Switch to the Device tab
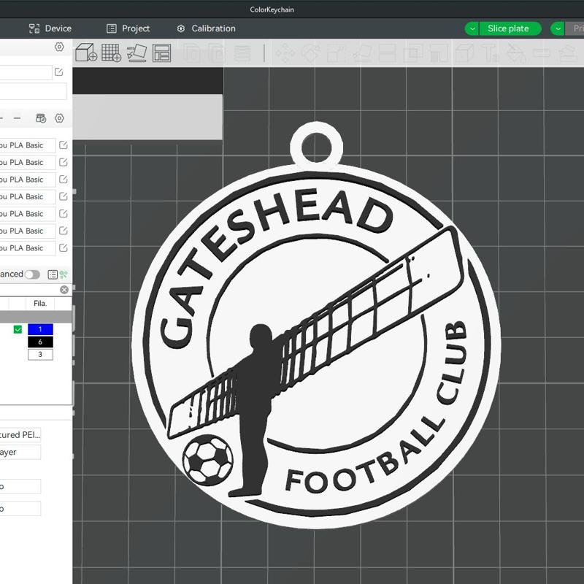584x584 pixels. tap(51, 28)
